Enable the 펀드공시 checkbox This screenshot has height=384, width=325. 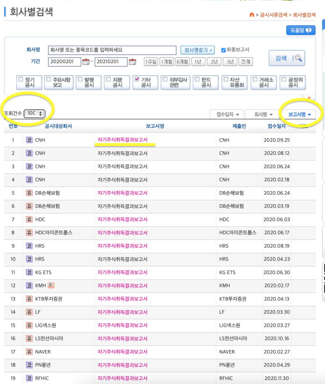(x=197, y=79)
